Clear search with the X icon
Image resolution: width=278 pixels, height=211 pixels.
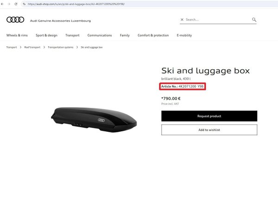click(x=182, y=19)
